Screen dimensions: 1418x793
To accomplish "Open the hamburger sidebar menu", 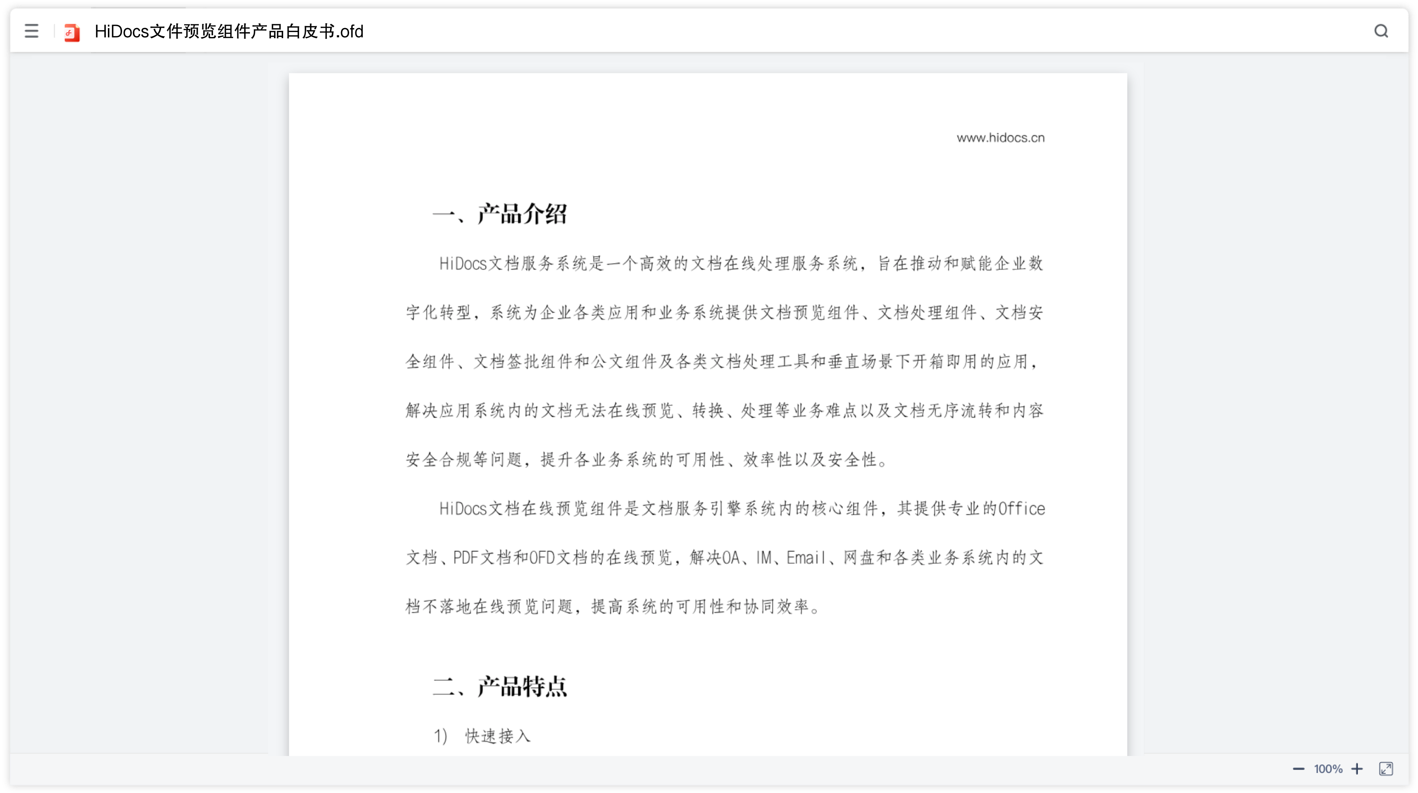I will point(31,31).
